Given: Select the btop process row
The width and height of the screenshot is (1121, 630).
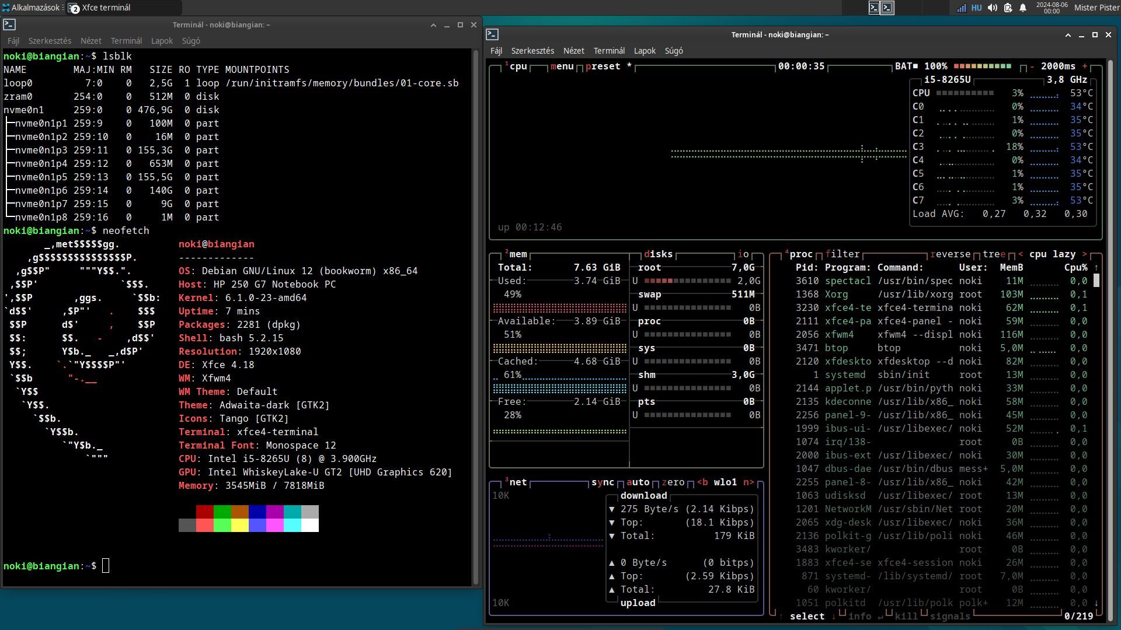Looking at the screenshot, I should click(x=941, y=348).
